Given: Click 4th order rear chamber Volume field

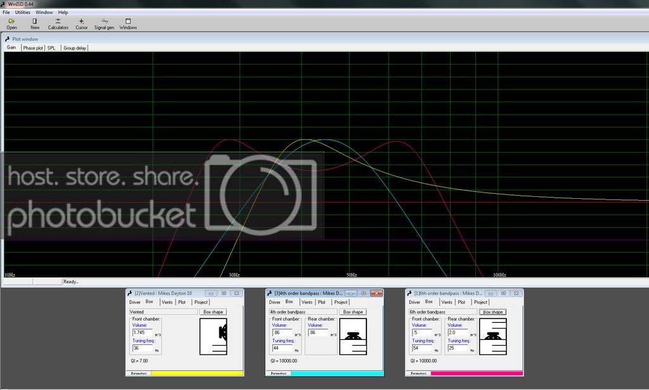Looking at the screenshot, I should (x=318, y=332).
